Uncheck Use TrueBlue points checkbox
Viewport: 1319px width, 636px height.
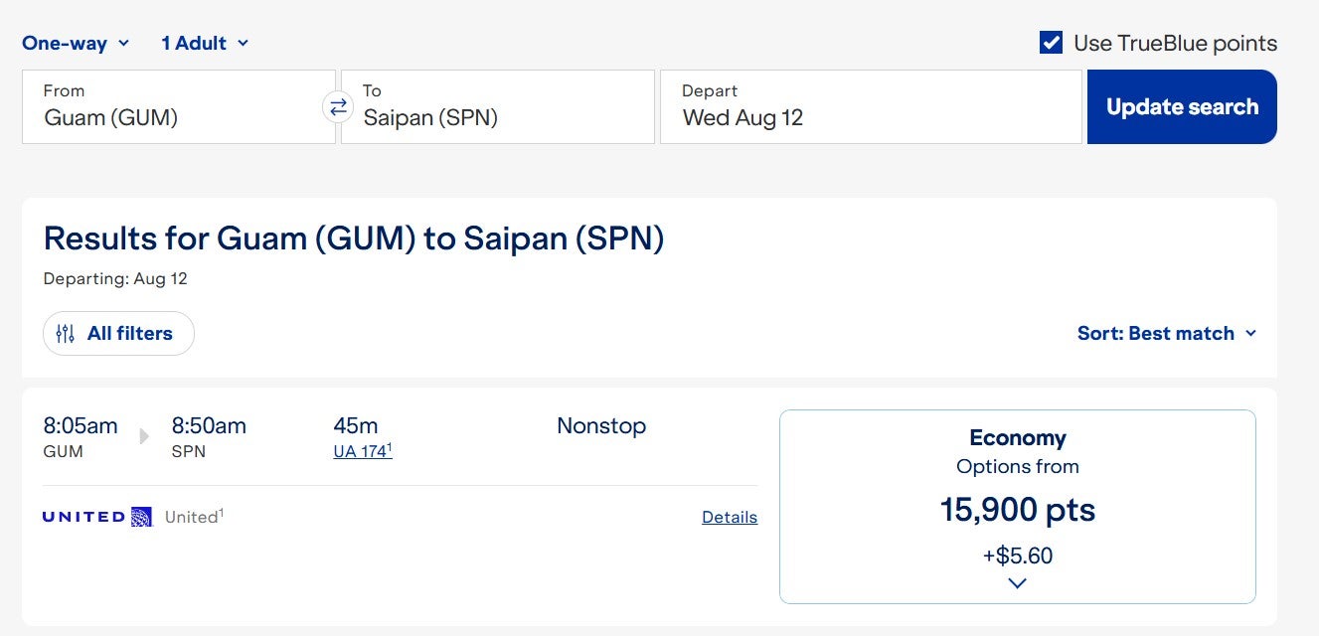click(x=1051, y=43)
